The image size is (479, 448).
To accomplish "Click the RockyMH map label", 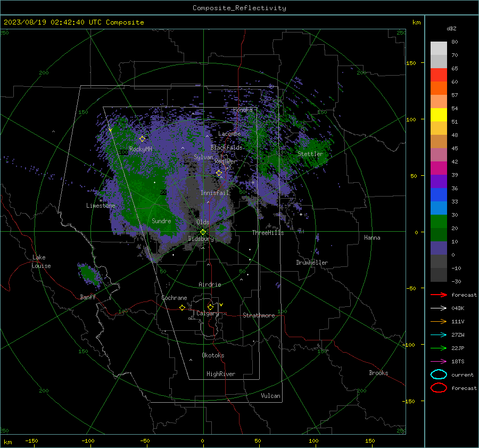I will tap(141, 149).
